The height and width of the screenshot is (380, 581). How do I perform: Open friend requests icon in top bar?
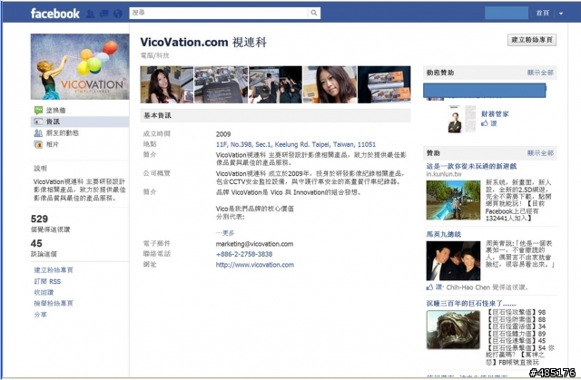coord(91,14)
